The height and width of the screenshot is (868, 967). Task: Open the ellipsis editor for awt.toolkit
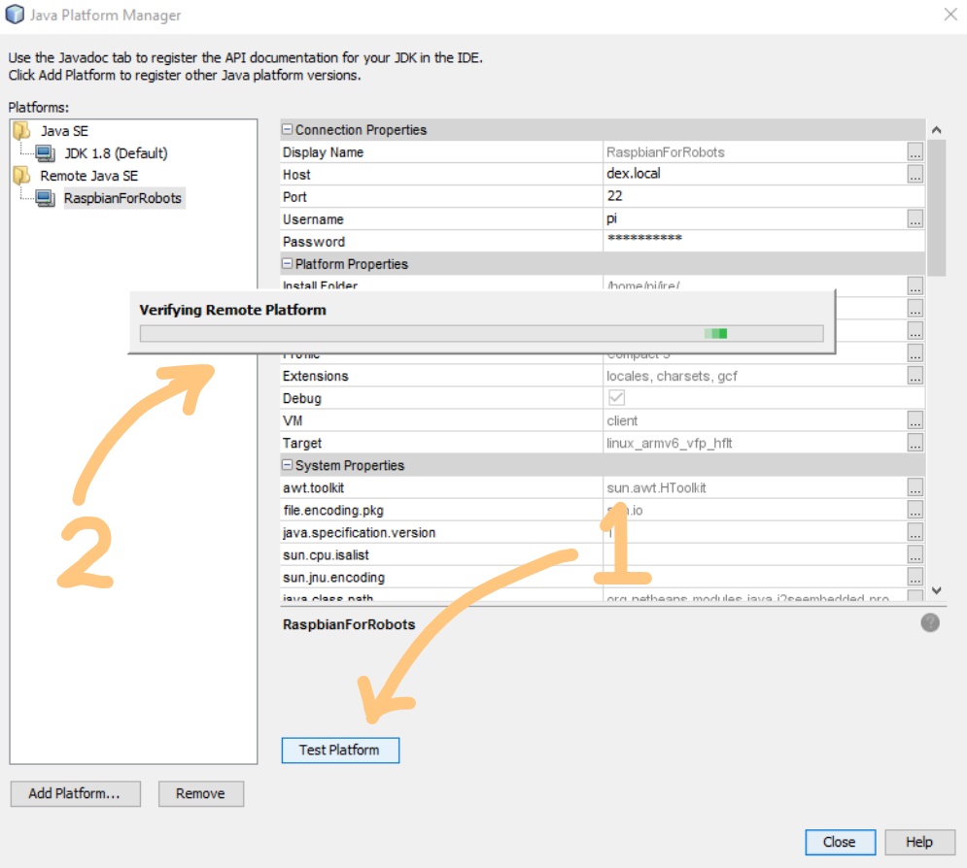click(915, 487)
